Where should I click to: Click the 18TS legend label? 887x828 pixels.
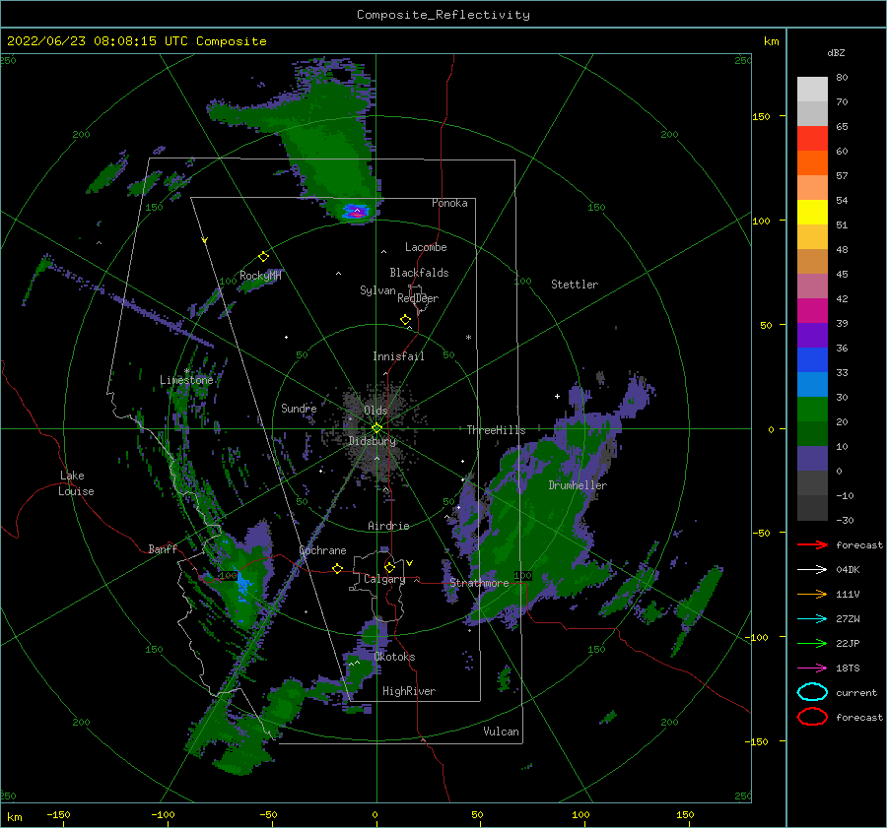click(848, 669)
